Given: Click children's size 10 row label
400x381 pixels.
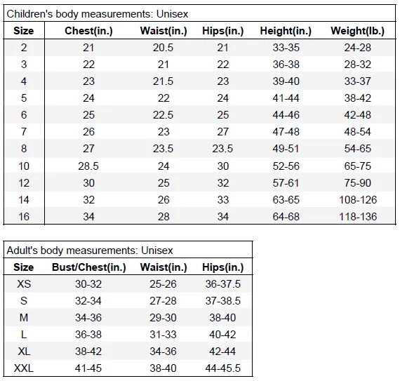Looking at the screenshot, I should (24, 166).
